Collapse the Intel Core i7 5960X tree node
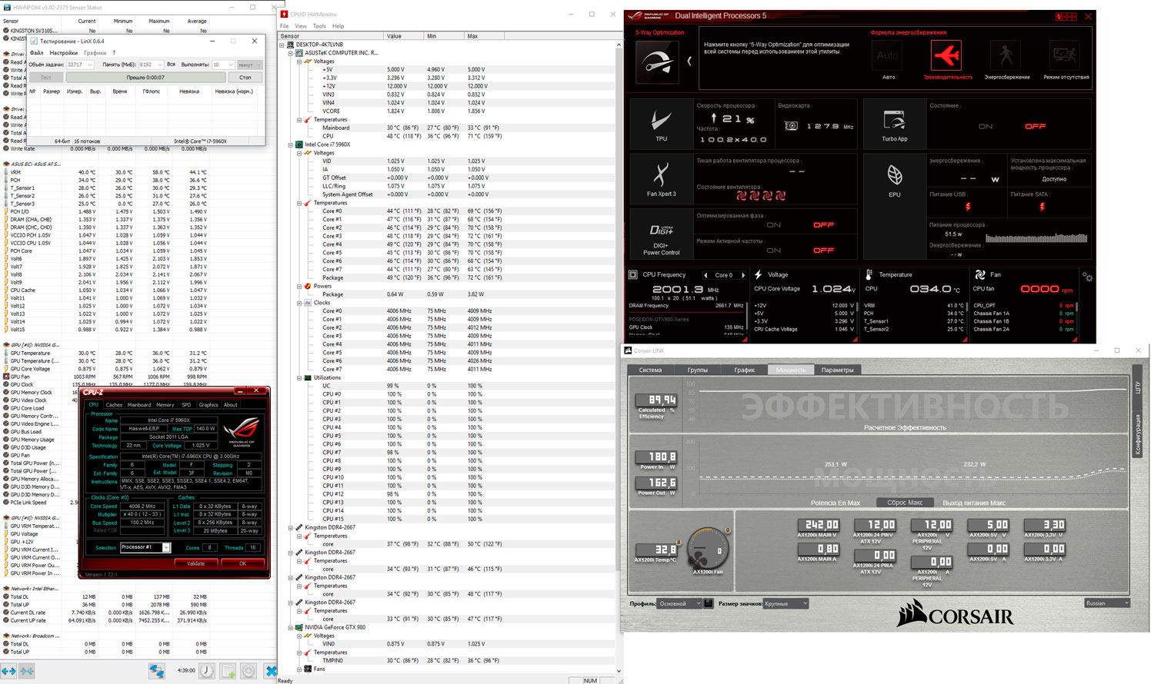 [x=291, y=144]
